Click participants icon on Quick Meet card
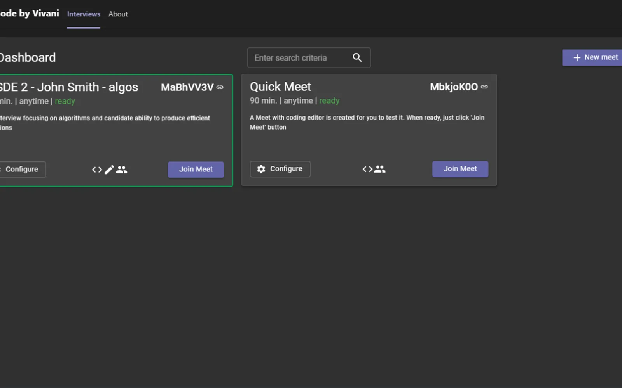Image resolution: width=622 pixels, height=388 pixels. (380, 169)
